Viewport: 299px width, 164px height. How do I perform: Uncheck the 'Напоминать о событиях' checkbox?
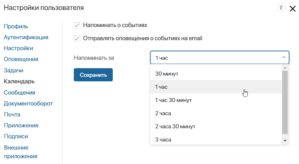click(x=77, y=25)
